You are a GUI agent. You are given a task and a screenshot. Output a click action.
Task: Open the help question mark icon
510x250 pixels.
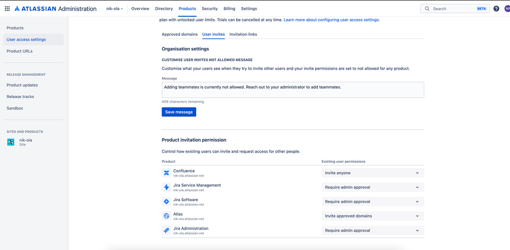[x=496, y=9]
